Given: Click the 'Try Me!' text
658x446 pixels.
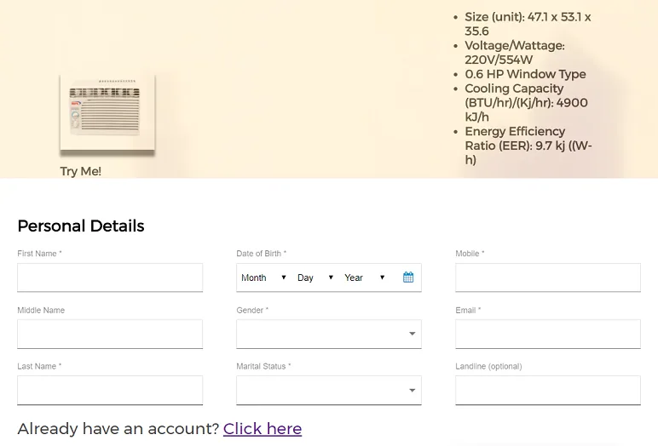Looking at the screenshot, I should click(x=81, y=171).
